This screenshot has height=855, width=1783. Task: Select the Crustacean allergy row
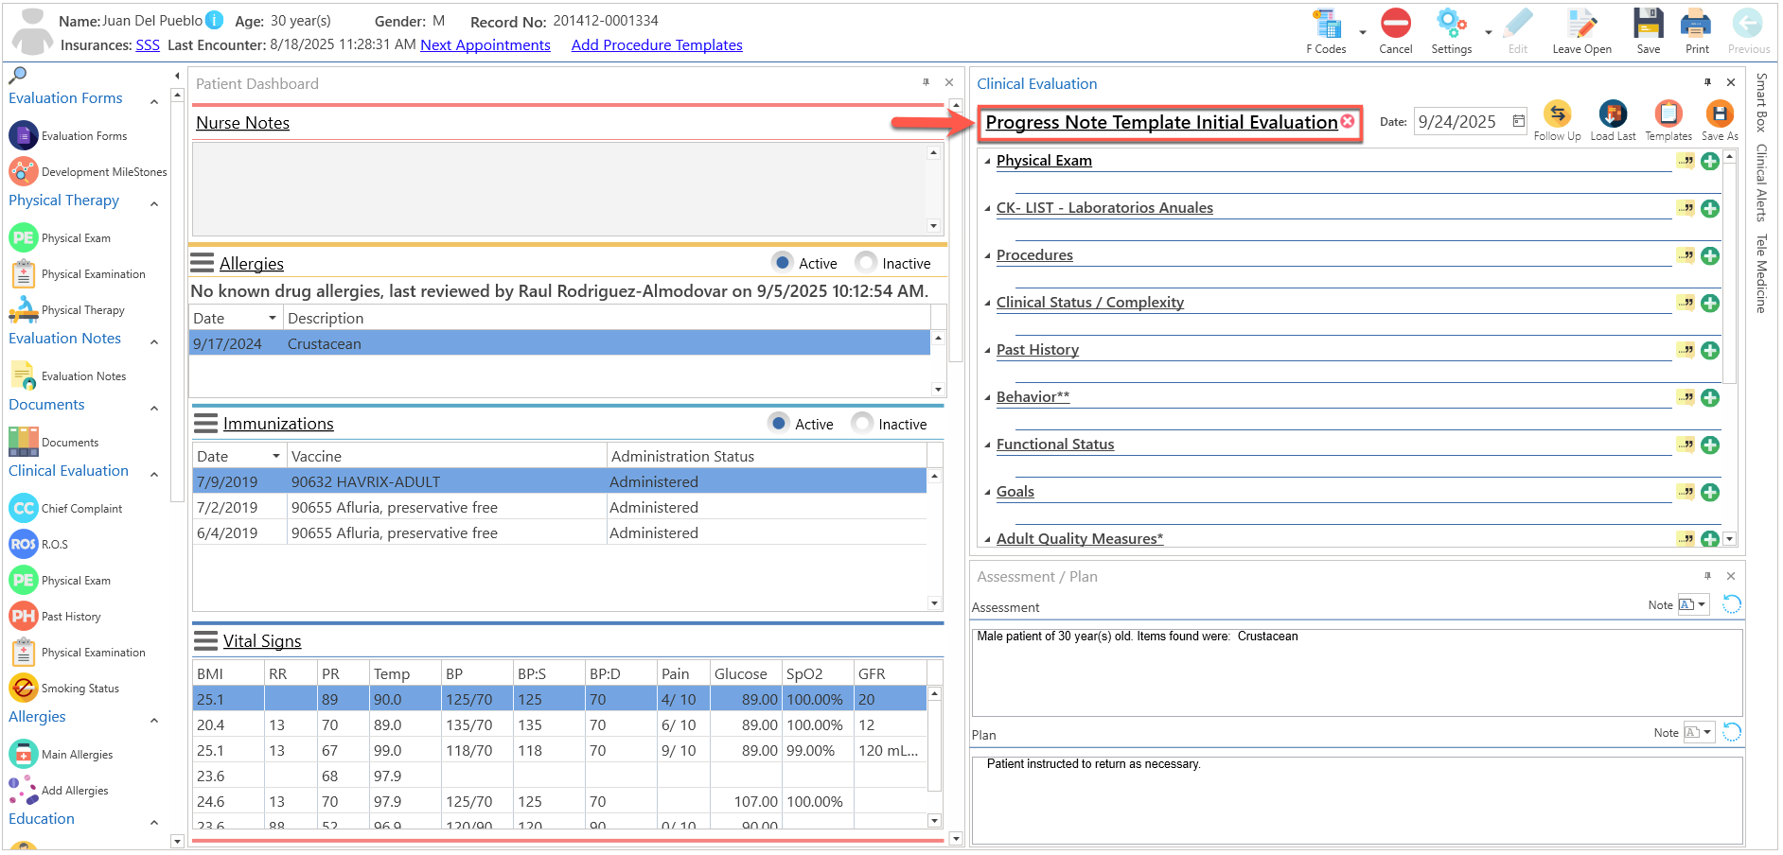click(559, 343)
